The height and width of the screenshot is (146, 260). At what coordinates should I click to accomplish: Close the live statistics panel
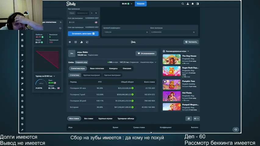(x=61, y=22)
